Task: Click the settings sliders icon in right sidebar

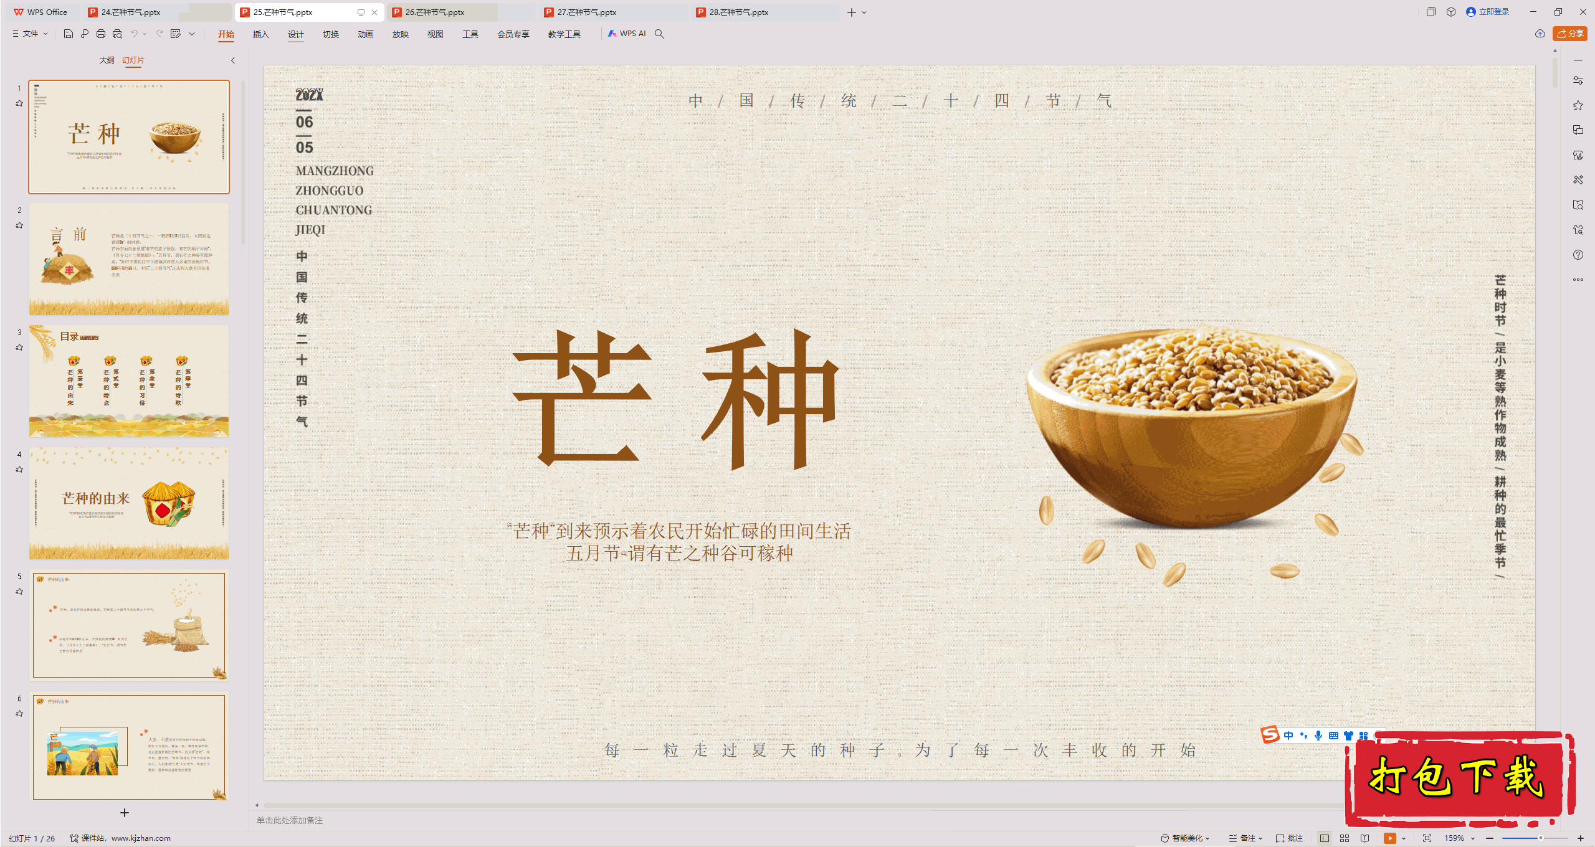Action: coord(1578,80)
